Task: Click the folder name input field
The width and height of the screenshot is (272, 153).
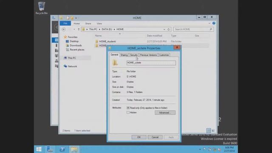Action: (x=151, y=63)
